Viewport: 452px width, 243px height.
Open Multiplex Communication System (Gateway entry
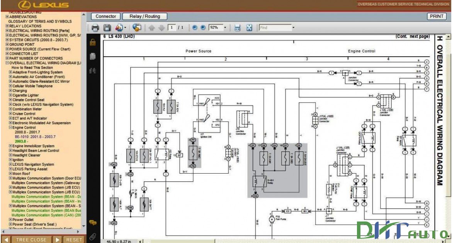click(46, 182)
